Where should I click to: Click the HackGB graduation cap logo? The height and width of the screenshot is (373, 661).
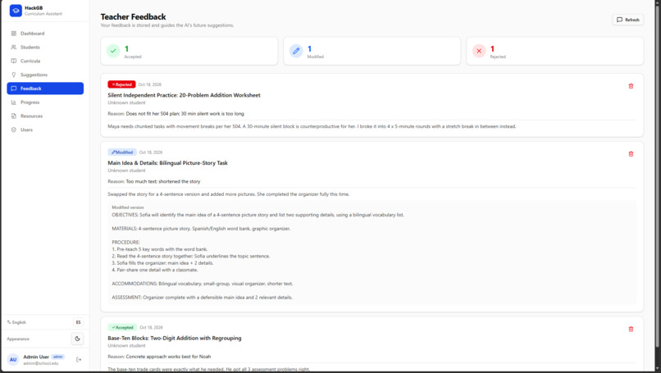point(16,11)
